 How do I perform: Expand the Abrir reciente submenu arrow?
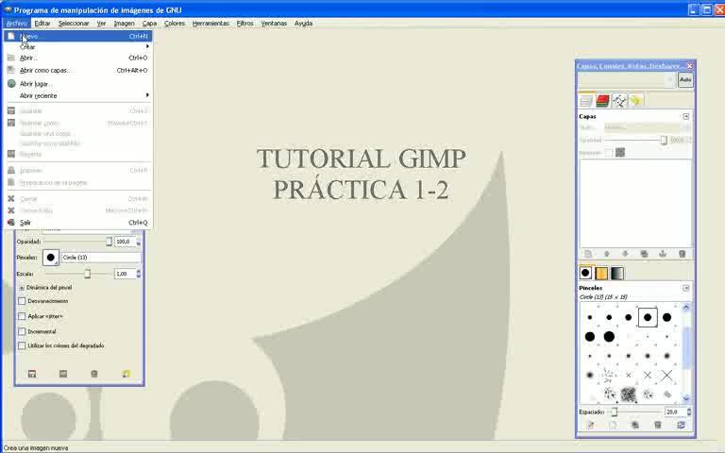point(147,95)
